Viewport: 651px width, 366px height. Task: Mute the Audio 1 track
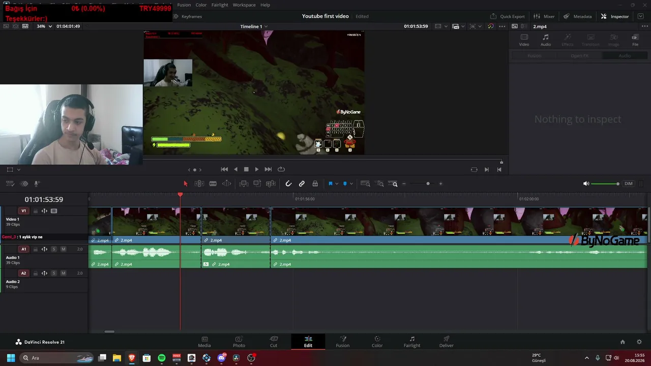tap(64, 249)
